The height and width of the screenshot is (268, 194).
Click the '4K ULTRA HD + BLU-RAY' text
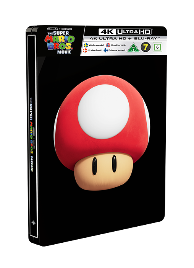pyautogui.click(x=125, y=38)
